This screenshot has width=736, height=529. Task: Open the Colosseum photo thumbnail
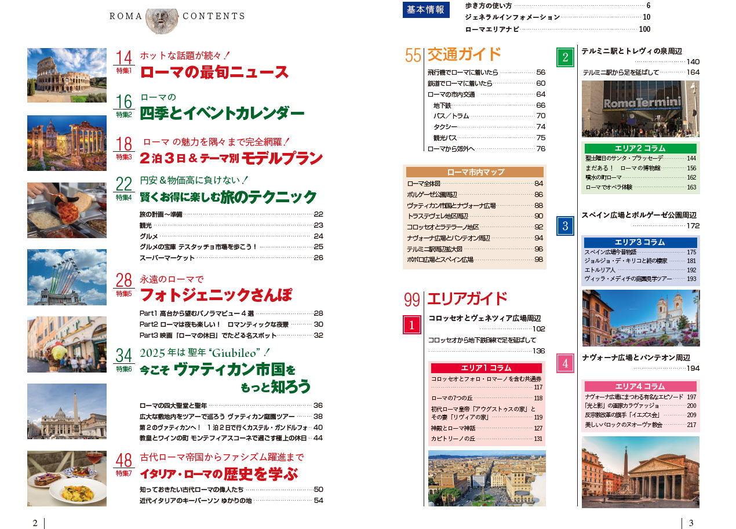[x=67, y=75]
